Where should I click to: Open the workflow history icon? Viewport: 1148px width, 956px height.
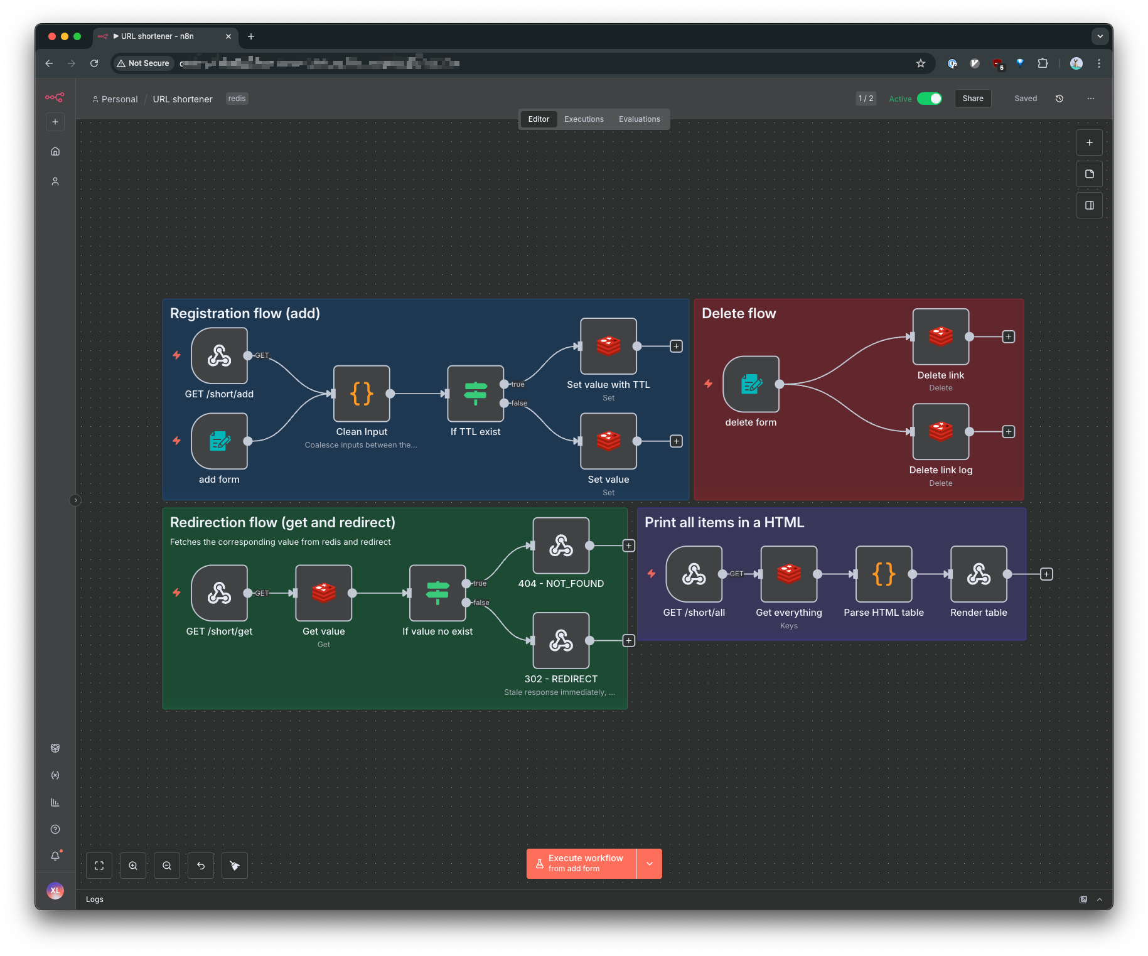point(1059,99)
